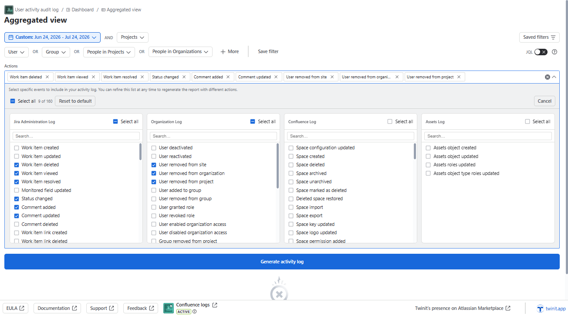Open the People in Organizations dropdown

180,52
